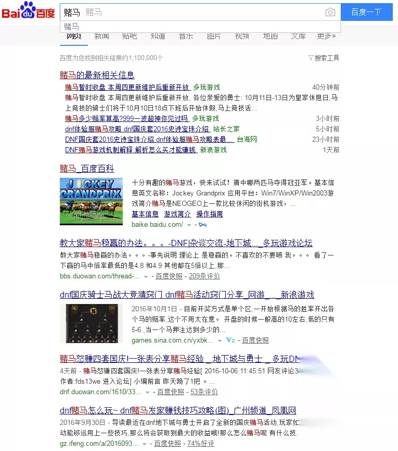The width and height of the screenshot is (398, 451).
Task: Click dnf bracket thumbnail image
Action: pyautogui.click(x=91, y=324)
